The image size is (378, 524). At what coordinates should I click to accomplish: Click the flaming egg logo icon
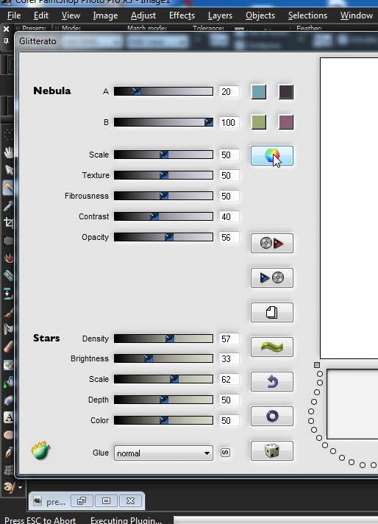(x=40, y=450)
